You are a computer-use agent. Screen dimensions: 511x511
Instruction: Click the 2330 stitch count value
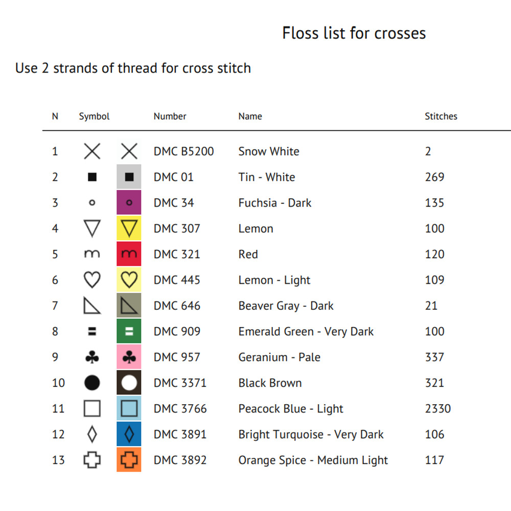coord(437,409)
